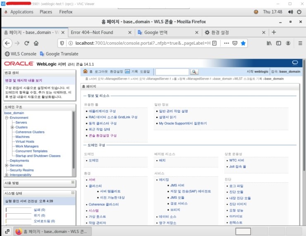306x236 pixels.
Task: Expand the Services tree node
Action: [x=7, y=165]
